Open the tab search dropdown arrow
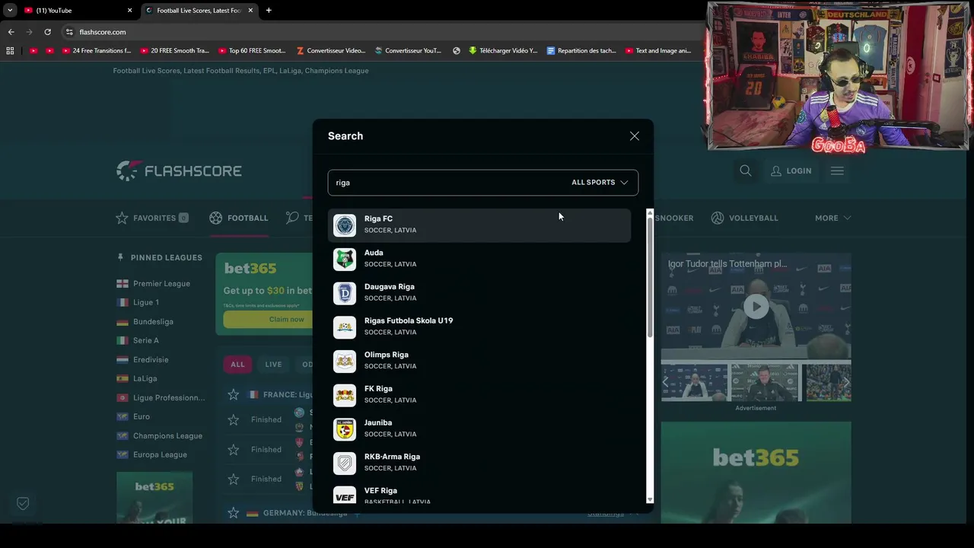974x548 pixels. pyautogui.click(x=10, y=11)
